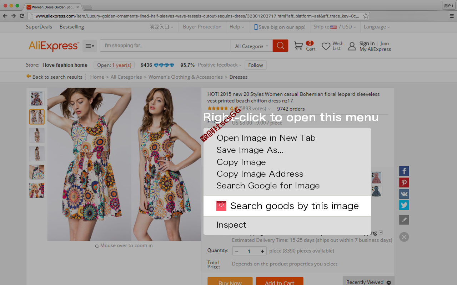Decrease quantity with minus button
This screenshot has height=285, width=457.
(237, 251)
